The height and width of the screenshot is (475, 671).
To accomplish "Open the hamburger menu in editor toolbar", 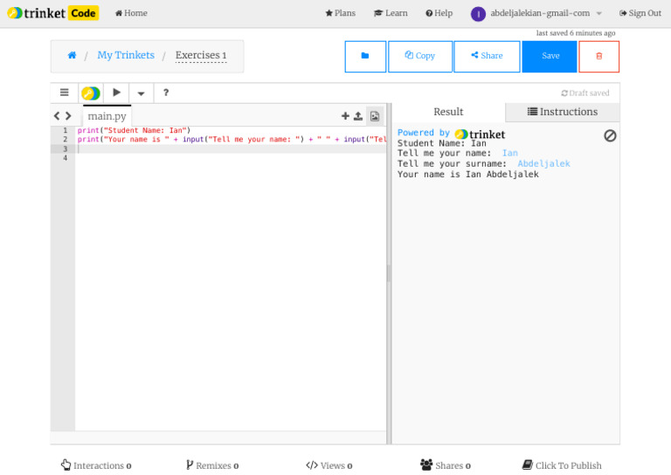I will click(x=64, y=93).
